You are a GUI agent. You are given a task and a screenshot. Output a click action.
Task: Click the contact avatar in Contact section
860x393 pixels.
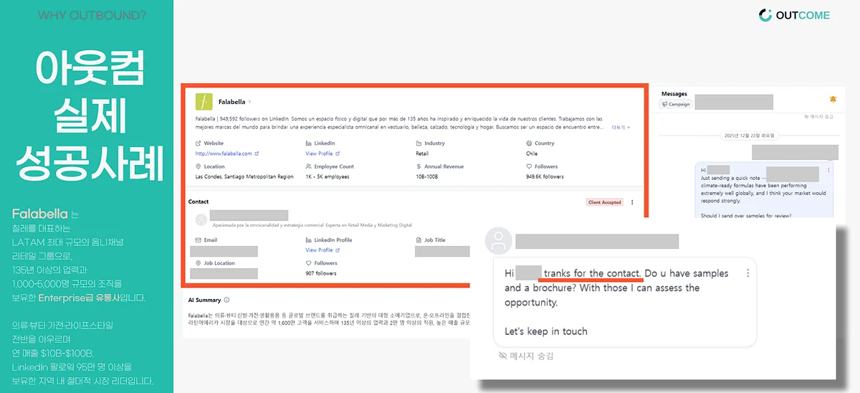pos(201,219)
